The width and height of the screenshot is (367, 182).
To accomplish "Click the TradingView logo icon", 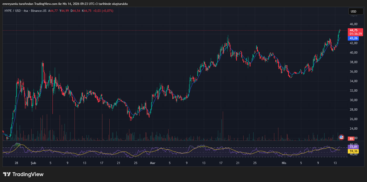I will point(7,174).
